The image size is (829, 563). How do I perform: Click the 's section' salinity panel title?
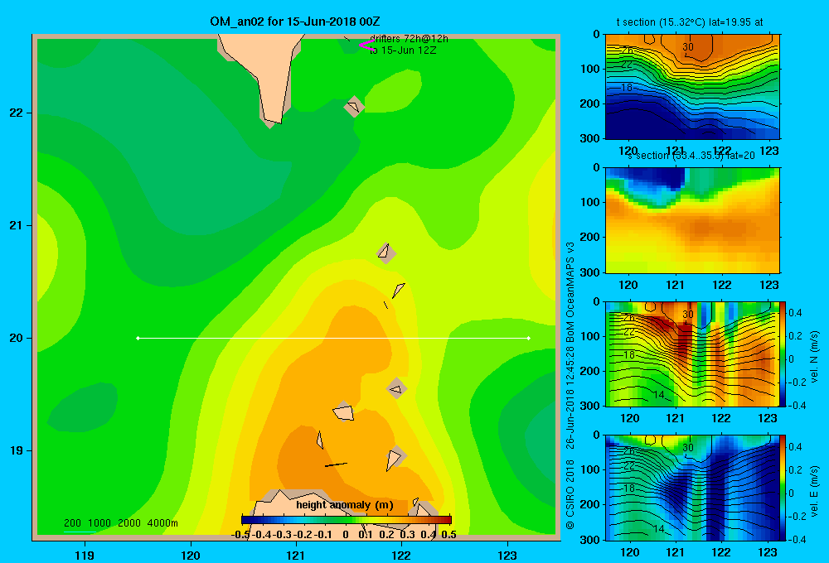pyautogui.click(x=691, y=156)
